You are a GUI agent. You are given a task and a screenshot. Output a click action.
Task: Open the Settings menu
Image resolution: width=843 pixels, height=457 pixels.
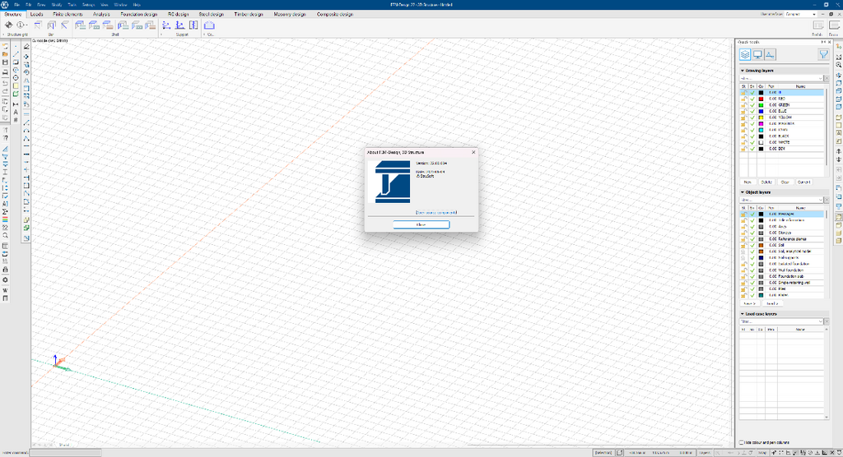[88, 5]
